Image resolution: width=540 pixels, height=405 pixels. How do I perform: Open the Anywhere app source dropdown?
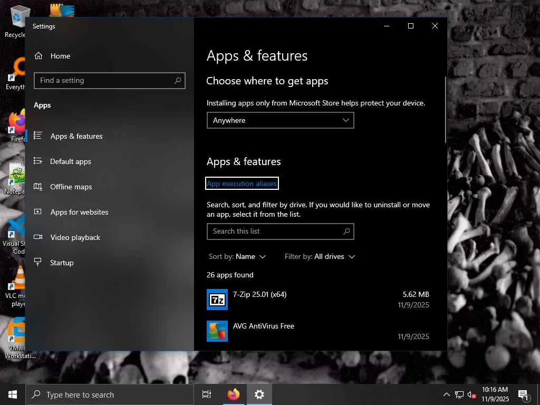pos(281,120)
